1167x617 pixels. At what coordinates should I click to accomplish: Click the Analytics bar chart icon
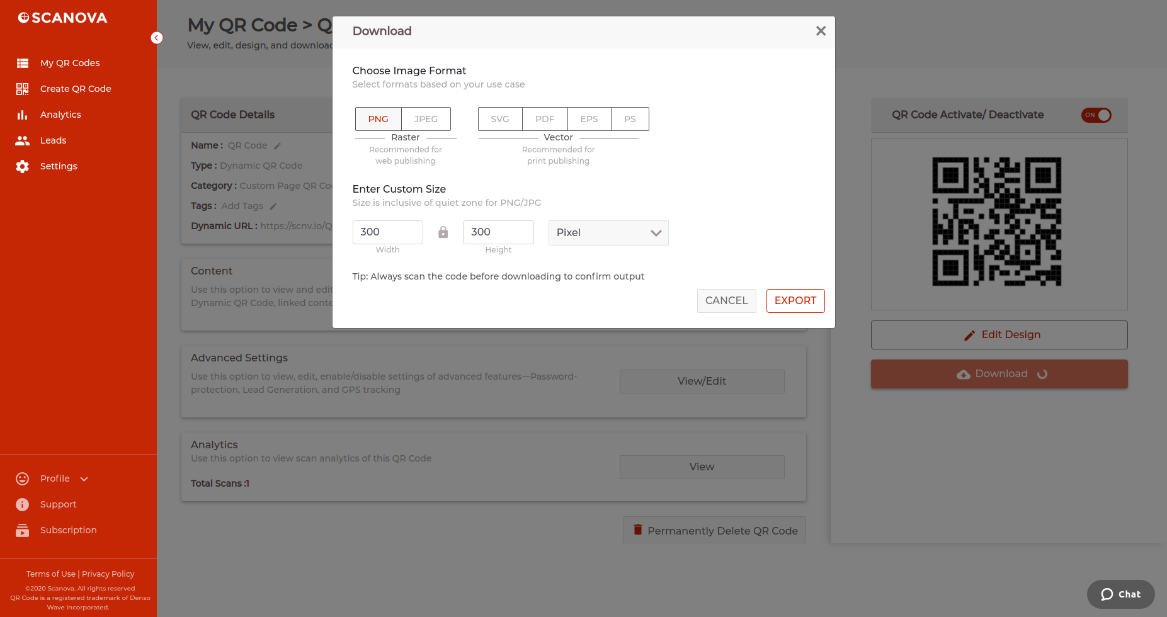(x=23, y=115)
